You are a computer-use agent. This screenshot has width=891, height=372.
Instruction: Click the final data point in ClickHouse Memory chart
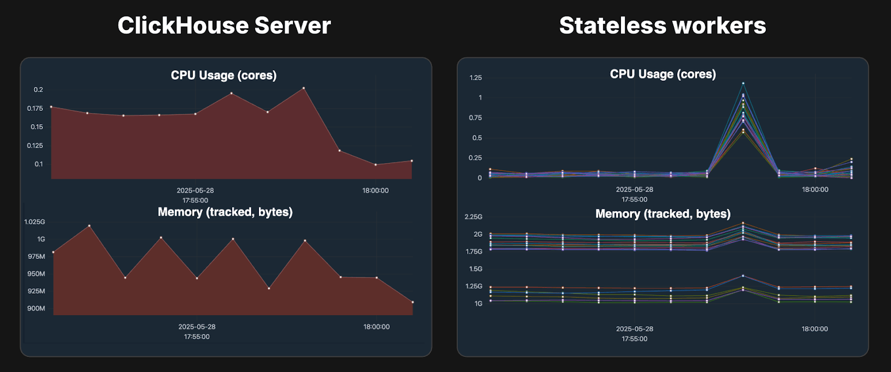point(413,302)
